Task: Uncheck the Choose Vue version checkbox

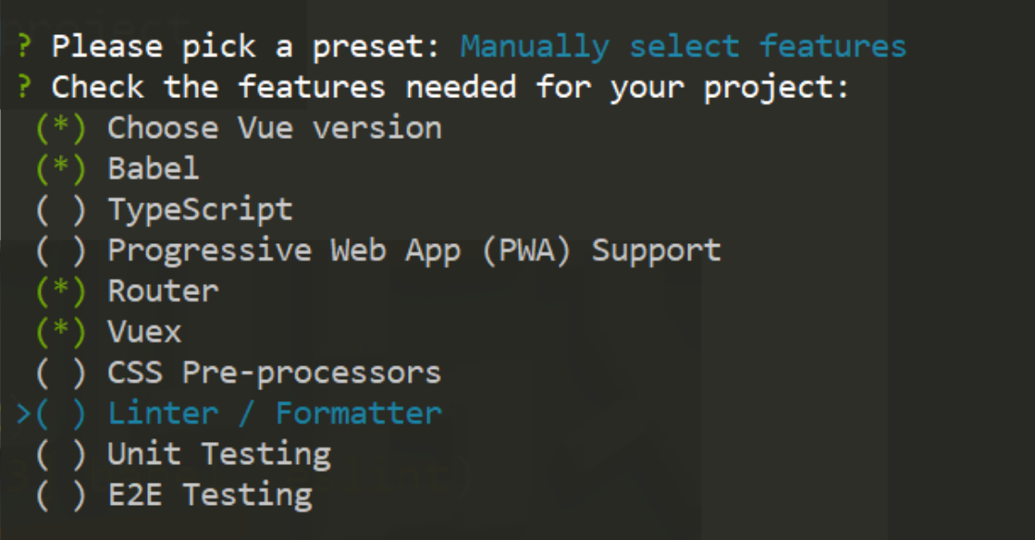Action: (x=61, y=129)
